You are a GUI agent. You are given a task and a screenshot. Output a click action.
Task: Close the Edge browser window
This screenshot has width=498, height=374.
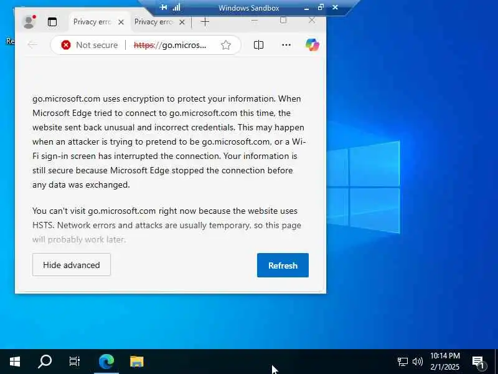point(312,21)
